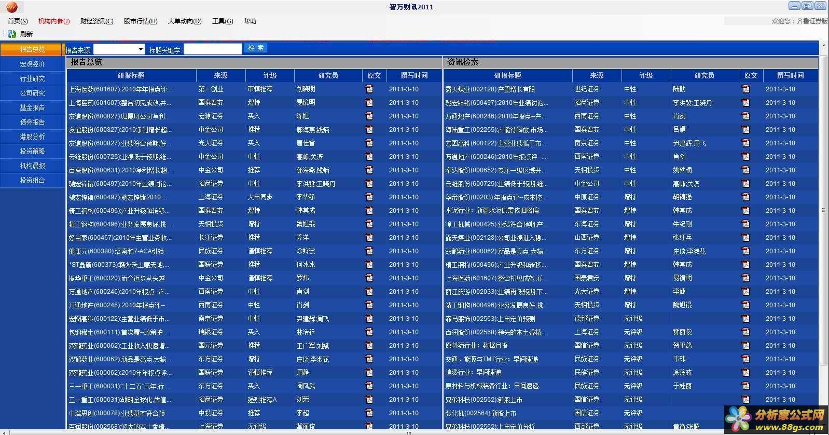
Task: Open PDF icon for 消费行业 早间速递 report
Action: (745, 372)
